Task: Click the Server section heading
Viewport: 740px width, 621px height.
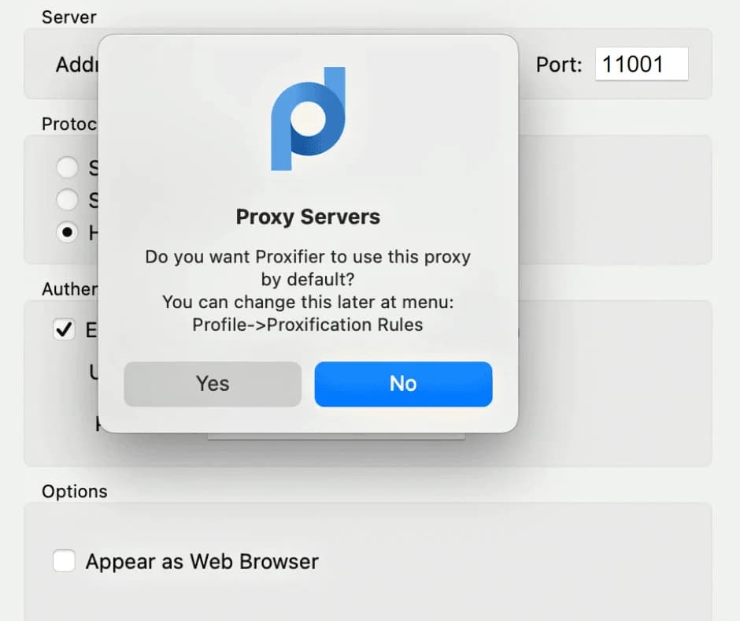Action: coord(68,17)
